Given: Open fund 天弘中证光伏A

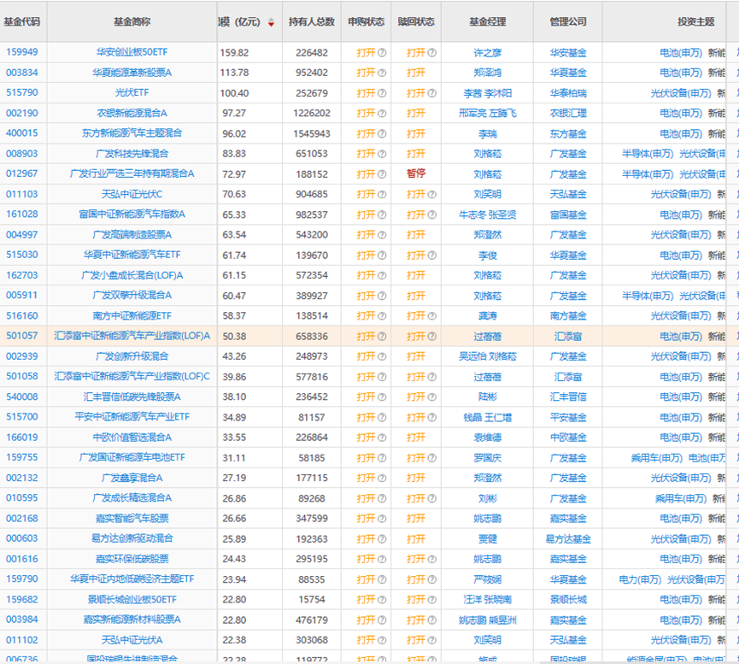Looking at the screenshot, I should click(132, 640).
